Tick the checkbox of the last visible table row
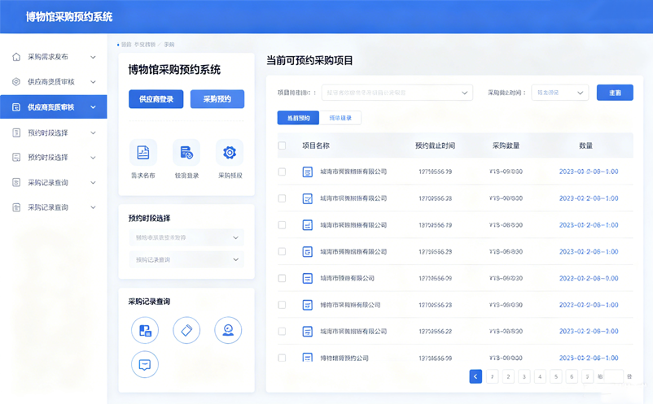Image resolution: width=653 pixels, height=404 pixels. click(x=282, y=358)
